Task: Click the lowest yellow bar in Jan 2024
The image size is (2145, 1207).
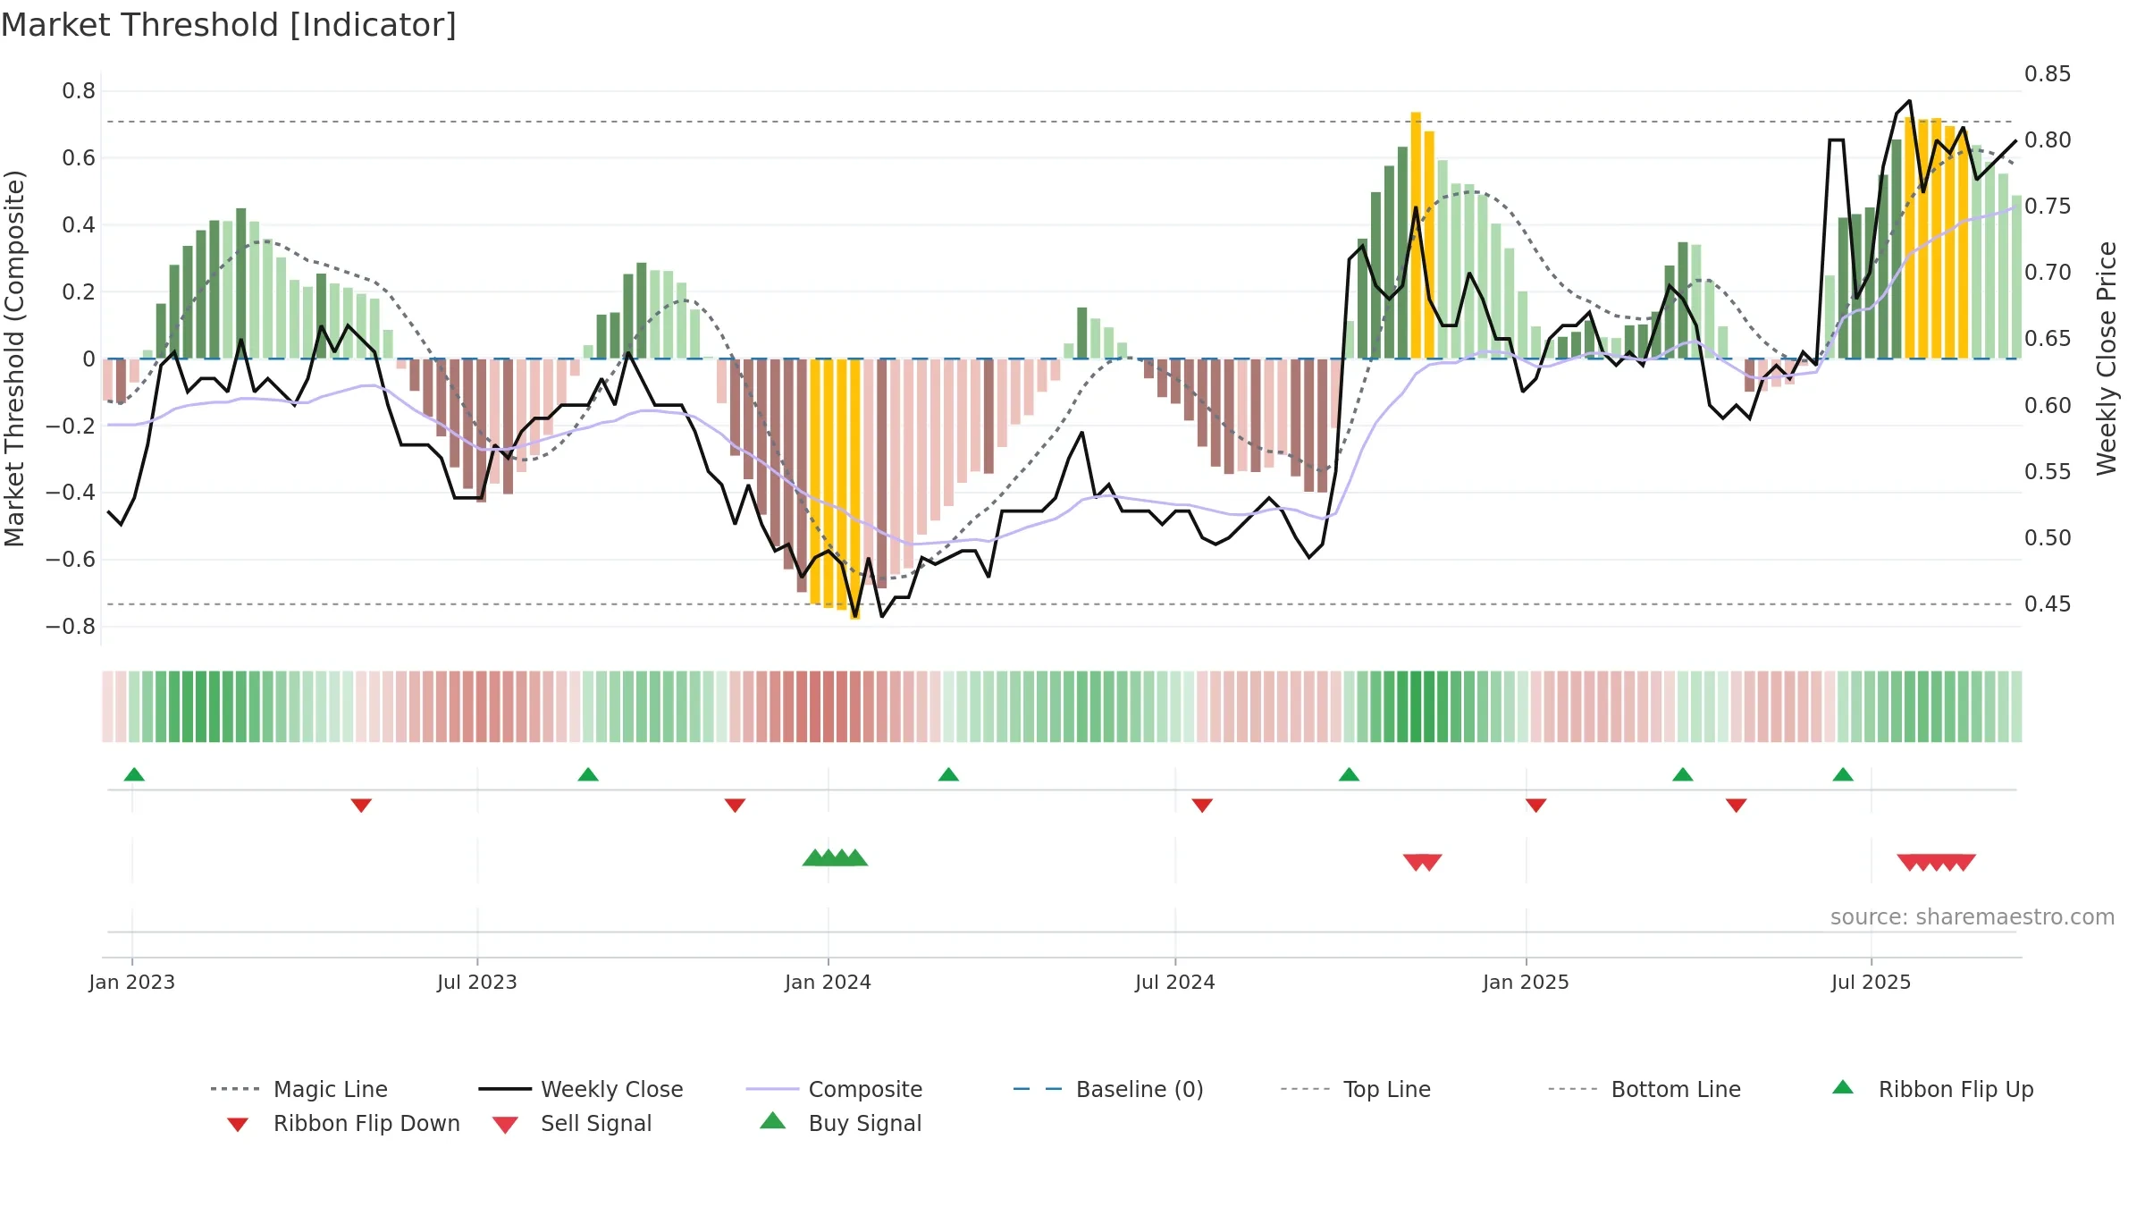Action: 855,489
